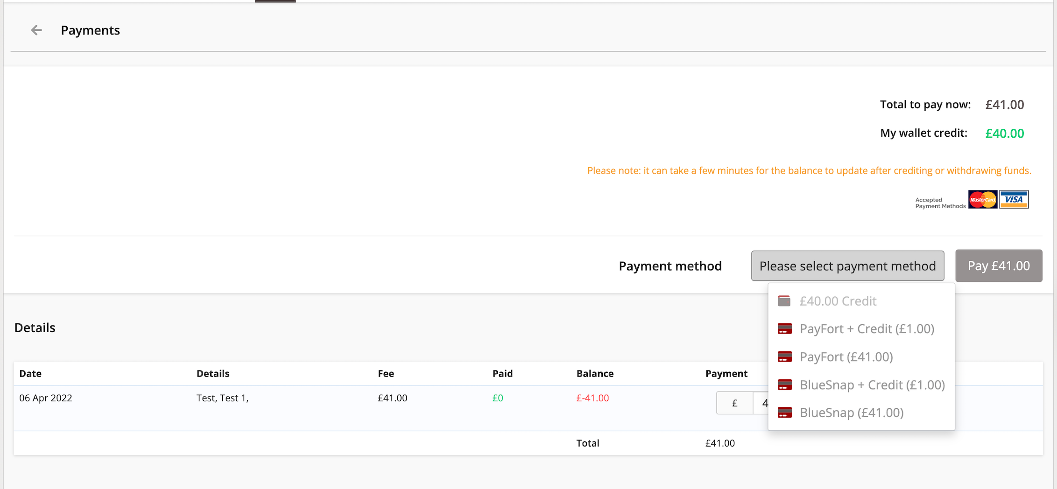Image resolution: width=1057 pixels, height=489 pixels.
Task: Click the back arrow beside Payments
Action: 36,30
